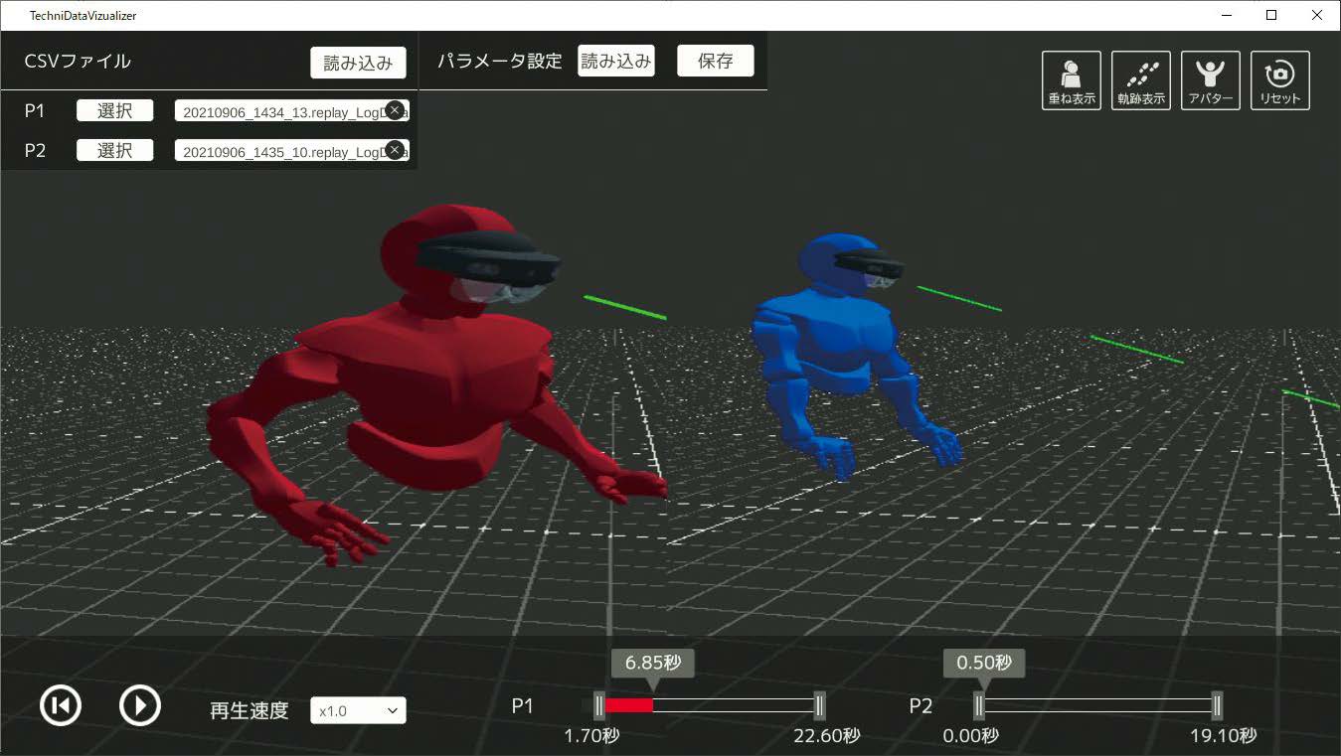This screenshot has width=1341, height=756.
Task: Open the 再生速度 x1.0 dropdown
Action: [358, 710]
